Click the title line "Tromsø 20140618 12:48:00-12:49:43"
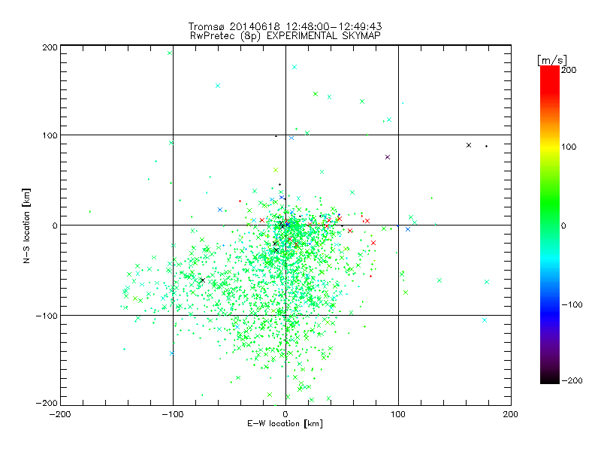Image resolution: width=601 pixels, height=451 pixels. coord(285,26)
